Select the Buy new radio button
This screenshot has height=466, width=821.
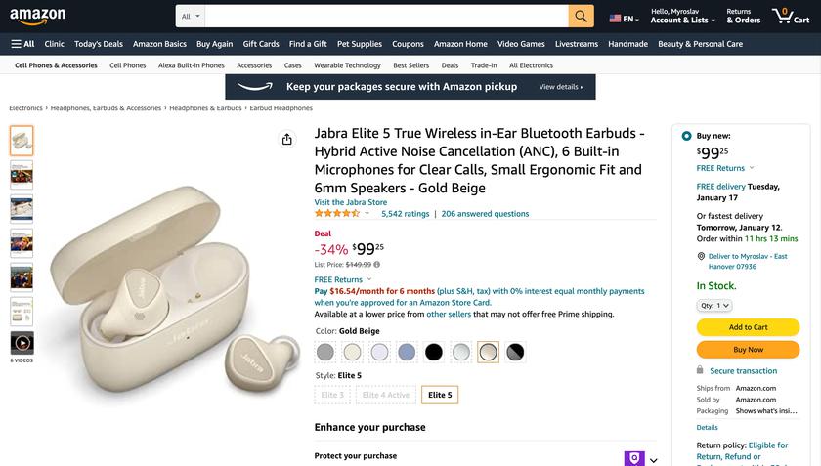tap(686, 136)
